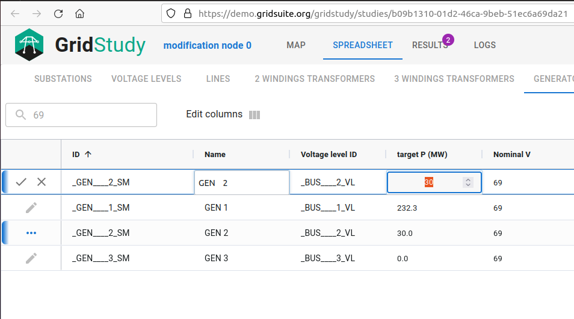The width and height of the screenshot is (574, 319).
Task: Click the Edit columns grid icon
Action: tap(255, 115)
